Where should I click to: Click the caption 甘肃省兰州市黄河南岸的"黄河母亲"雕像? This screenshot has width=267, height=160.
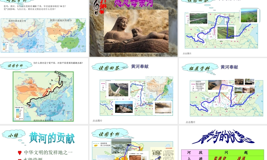click(x=133, y=55)
